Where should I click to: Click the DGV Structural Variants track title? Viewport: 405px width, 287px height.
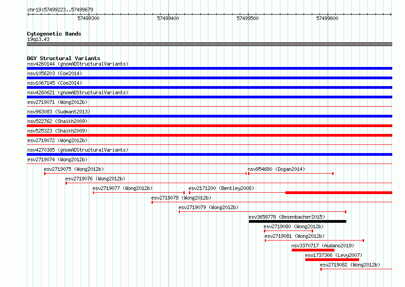click(64, 58)
